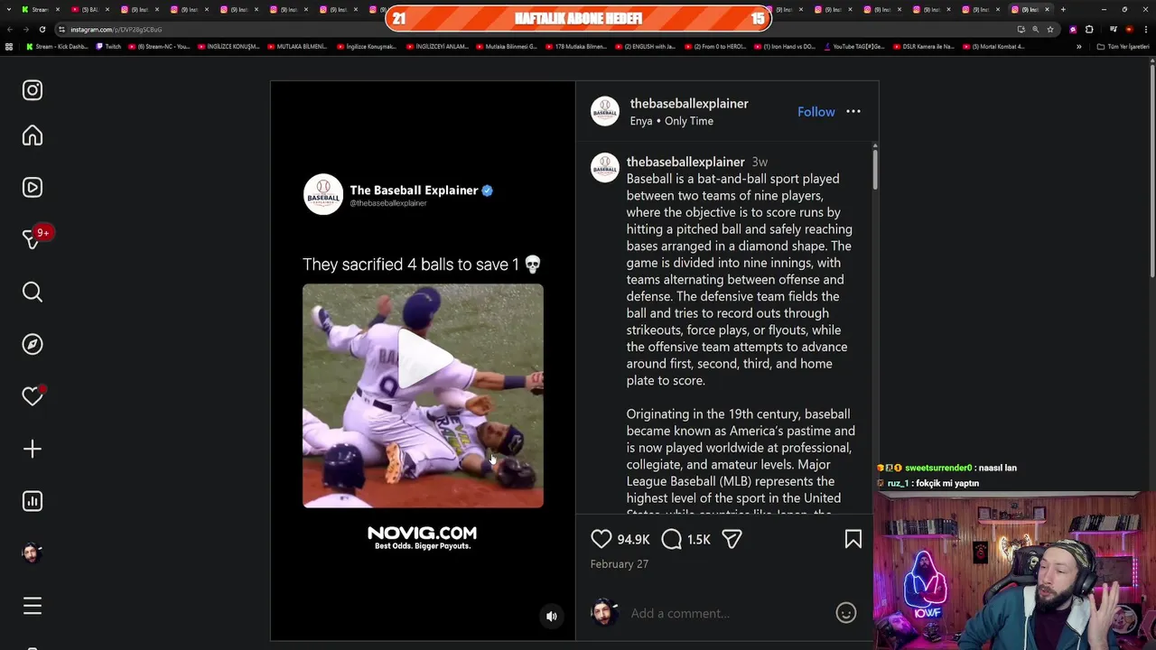The height and width of the screenshot is (650, 1156).
Task: Open the dashboard chart icon in sidebar
Action: tap(33, 501)
